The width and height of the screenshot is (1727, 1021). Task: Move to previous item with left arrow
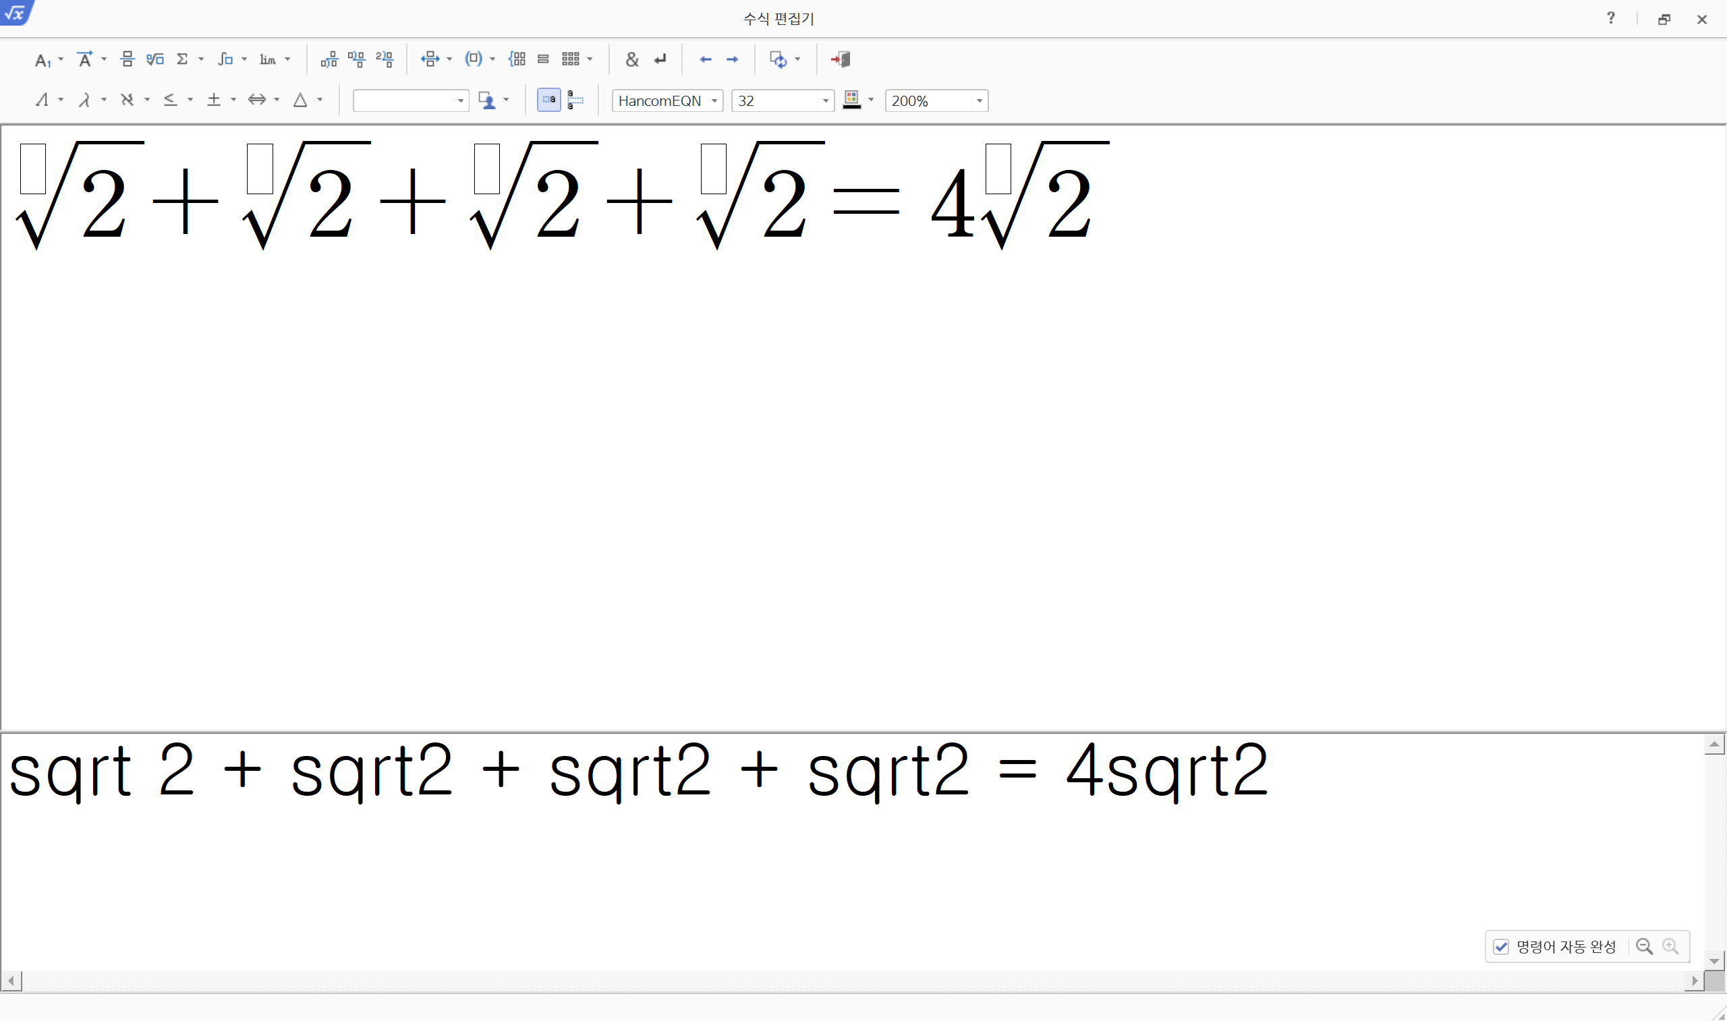pos(705,59)
